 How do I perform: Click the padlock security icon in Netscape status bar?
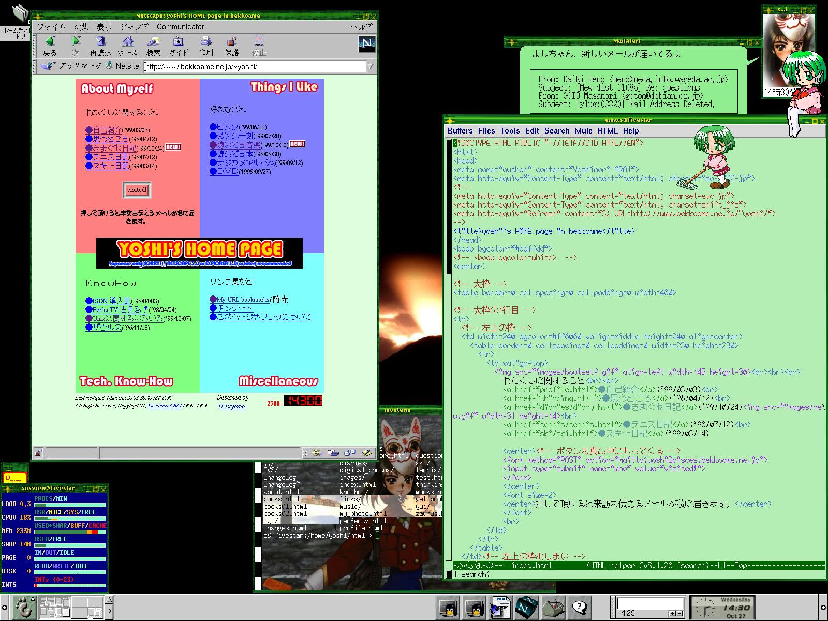click(x=39, y=453)
